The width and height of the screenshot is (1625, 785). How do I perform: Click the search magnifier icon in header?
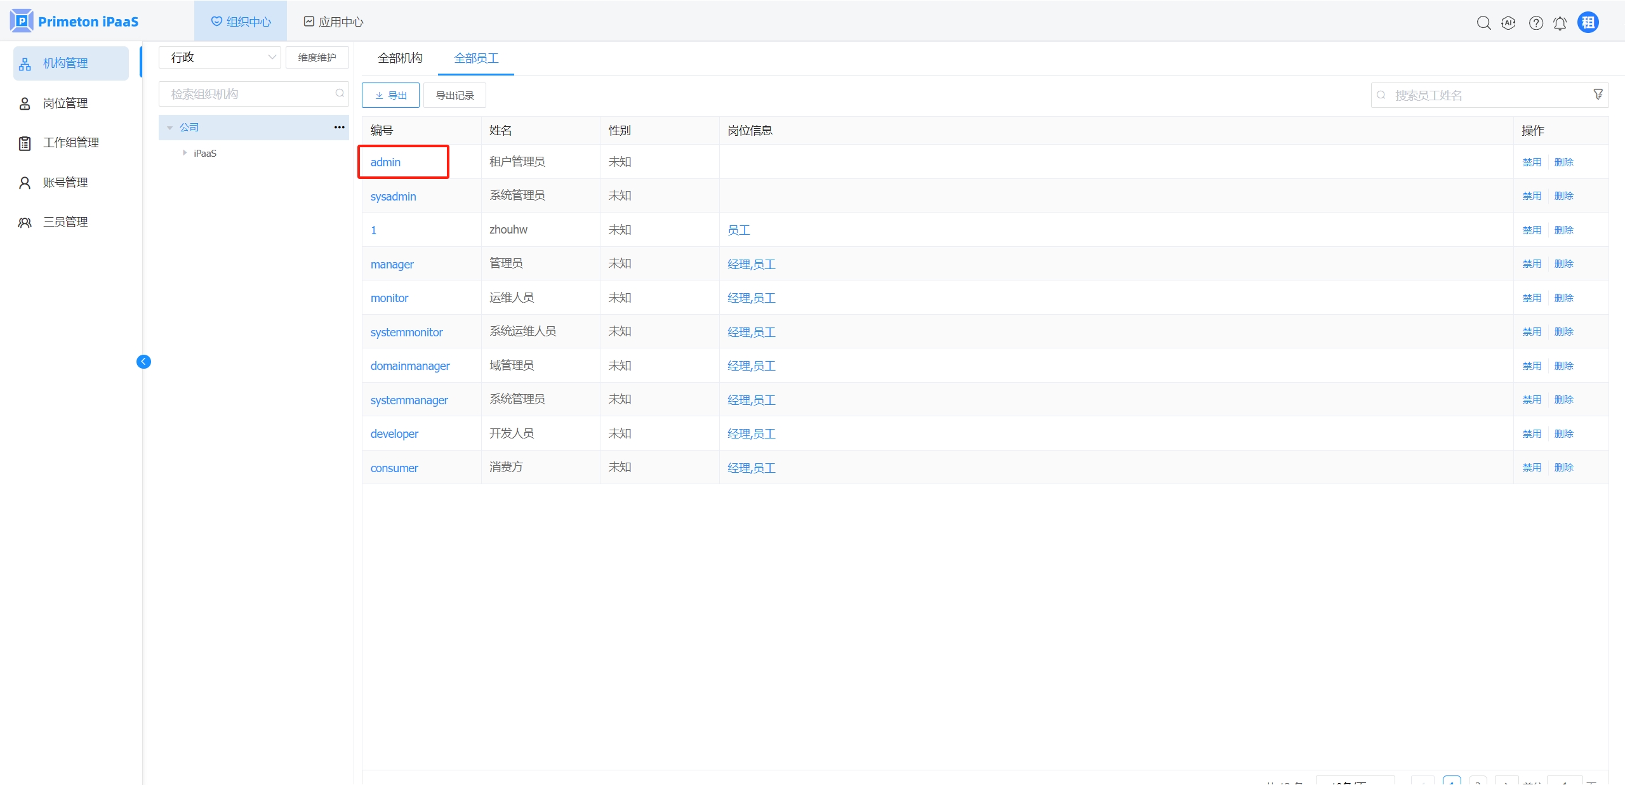pyautogui.click(x=1483, y=23)
